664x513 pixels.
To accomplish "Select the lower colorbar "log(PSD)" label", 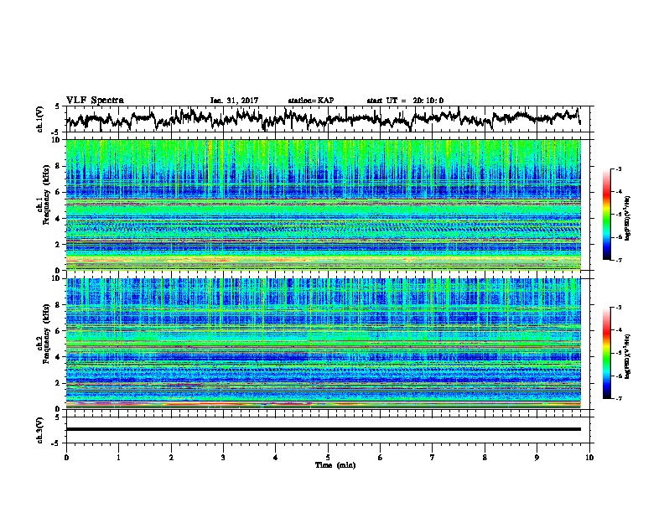I will coord(628,357).
